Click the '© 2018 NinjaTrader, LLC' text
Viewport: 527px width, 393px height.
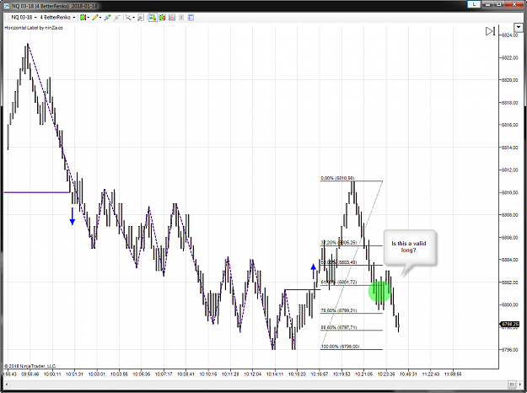(x=30, y=366)
